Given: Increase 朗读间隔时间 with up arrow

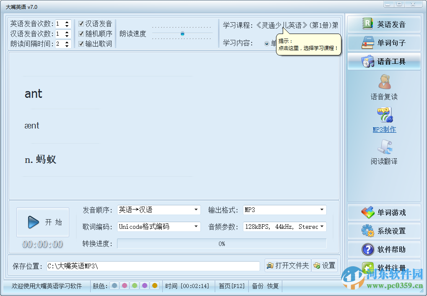Looking at the screenshot, I should tap(67, 42).
